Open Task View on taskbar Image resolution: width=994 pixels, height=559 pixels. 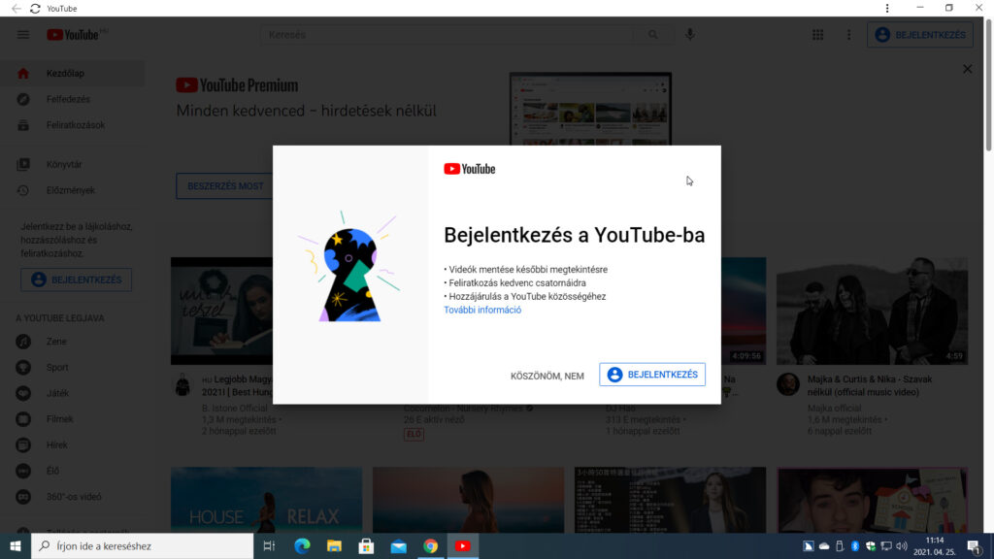(269, 545)
